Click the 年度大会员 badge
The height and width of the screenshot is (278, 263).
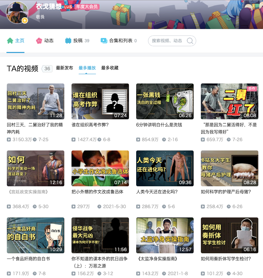[87, 7]
